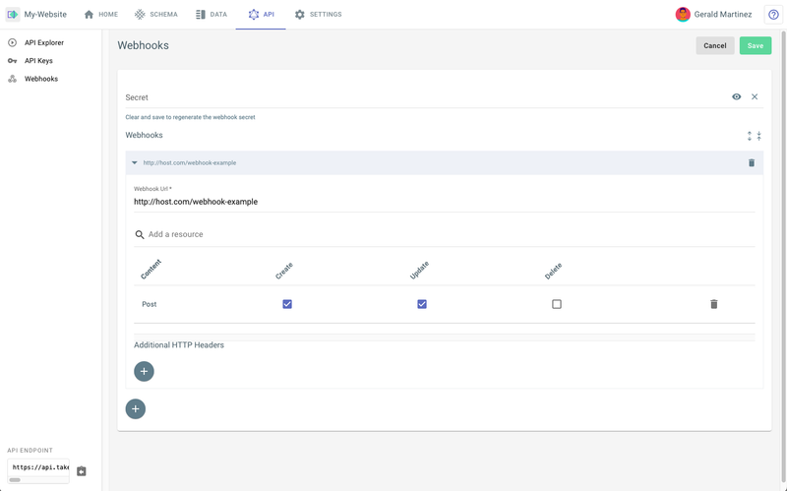Collapse the host.com webhook-example panel

[135, 162]
